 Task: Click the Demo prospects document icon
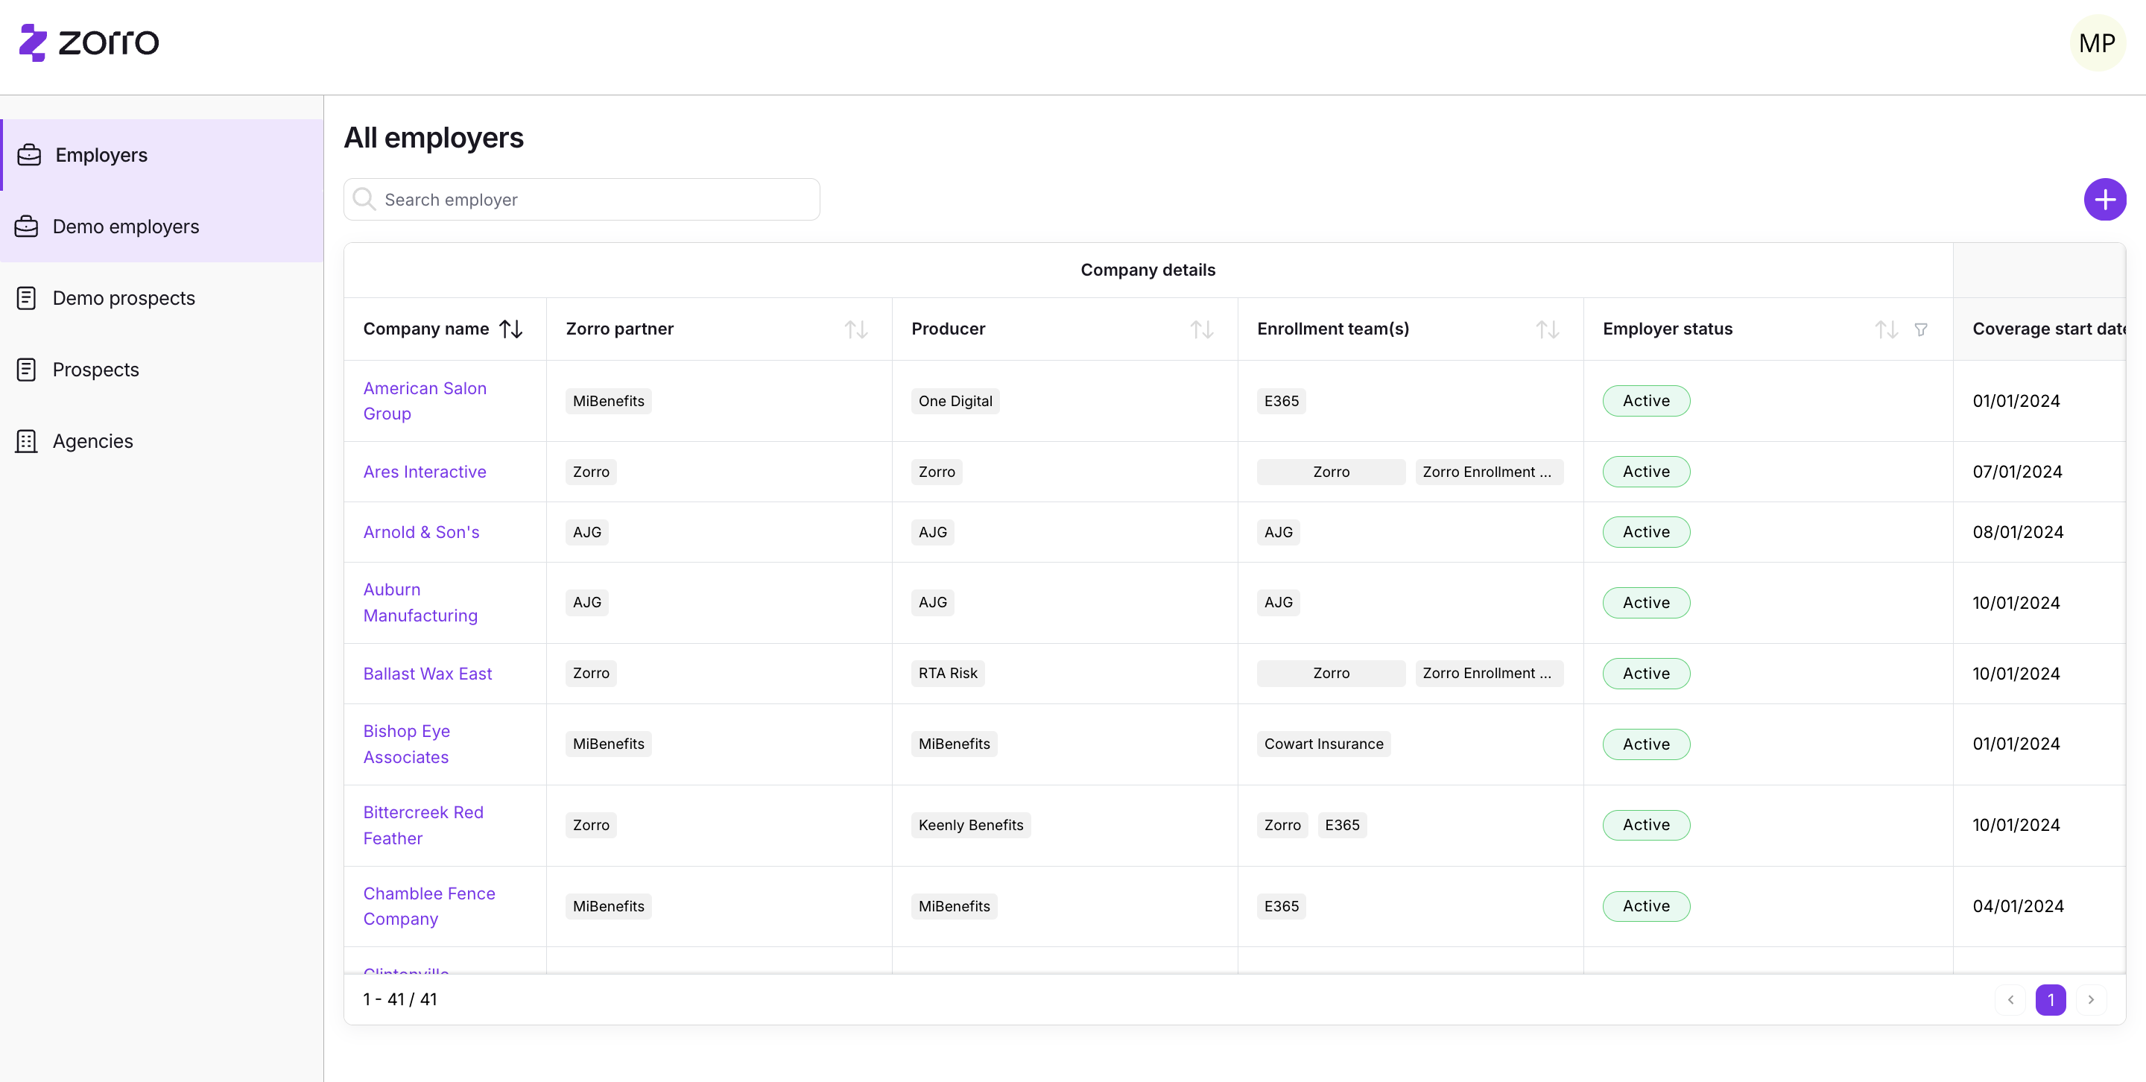pos(27,298)
